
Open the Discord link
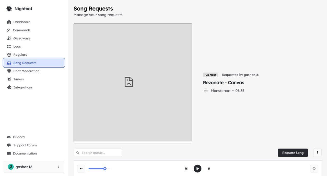19,137
